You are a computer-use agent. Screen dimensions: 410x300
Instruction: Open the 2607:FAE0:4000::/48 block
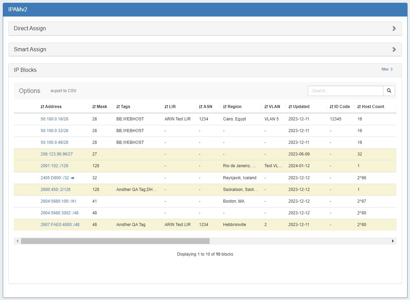[x=60, y=225]
